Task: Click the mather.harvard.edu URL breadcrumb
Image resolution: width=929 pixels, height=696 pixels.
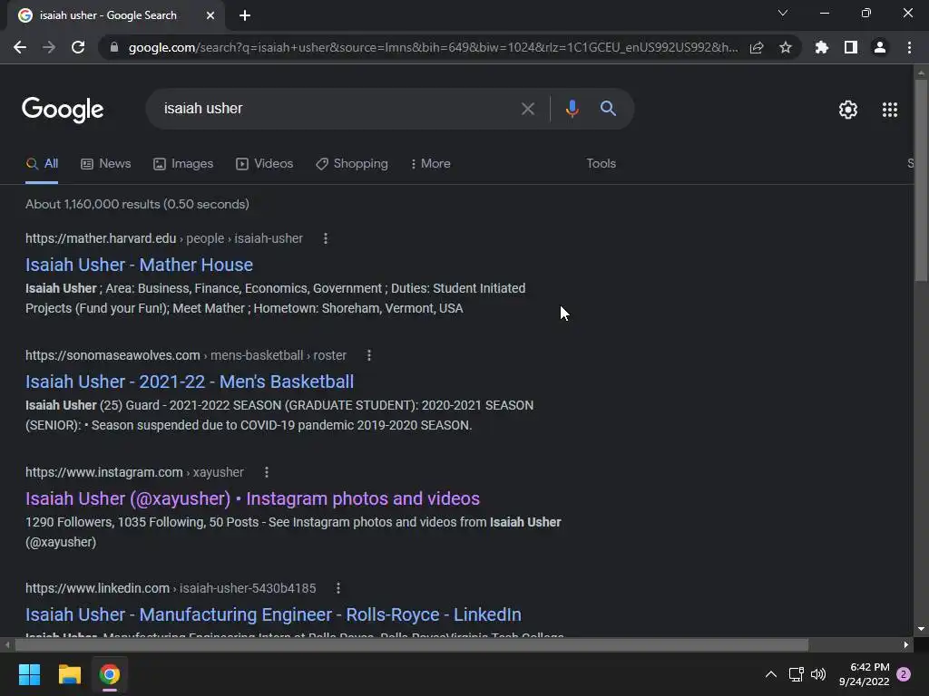Action: tap(164, 238)
